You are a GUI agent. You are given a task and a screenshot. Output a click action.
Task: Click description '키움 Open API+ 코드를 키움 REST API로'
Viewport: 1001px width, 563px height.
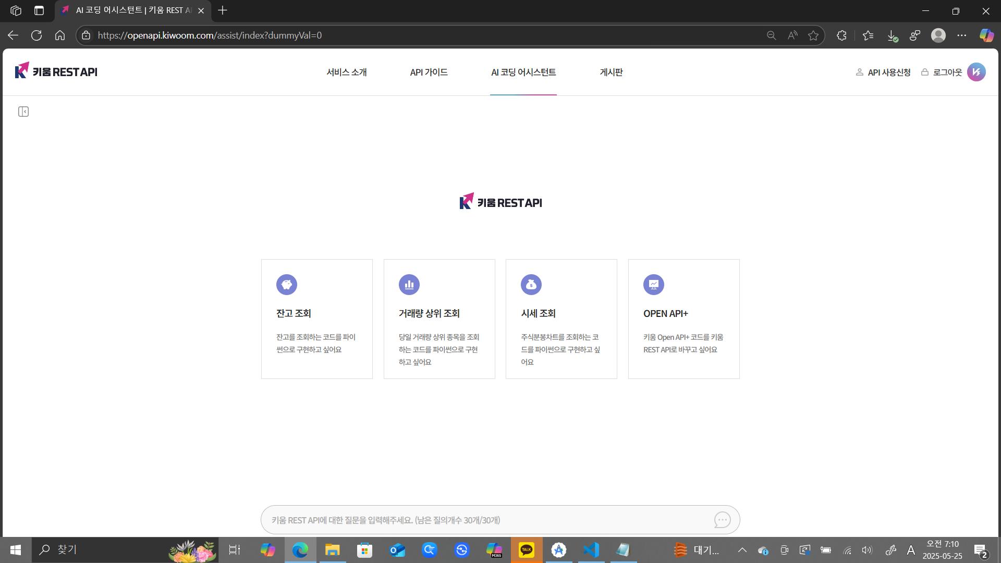click(683, 344)
